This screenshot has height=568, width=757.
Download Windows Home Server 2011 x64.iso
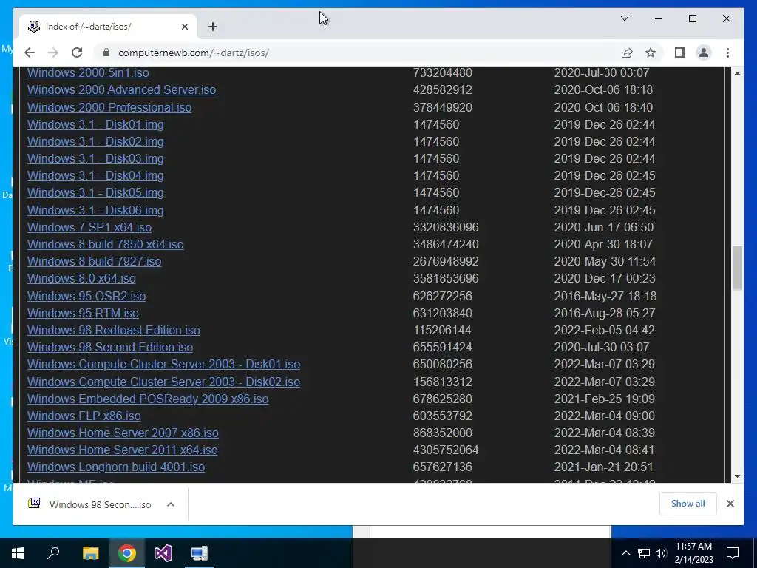point(123,450)
